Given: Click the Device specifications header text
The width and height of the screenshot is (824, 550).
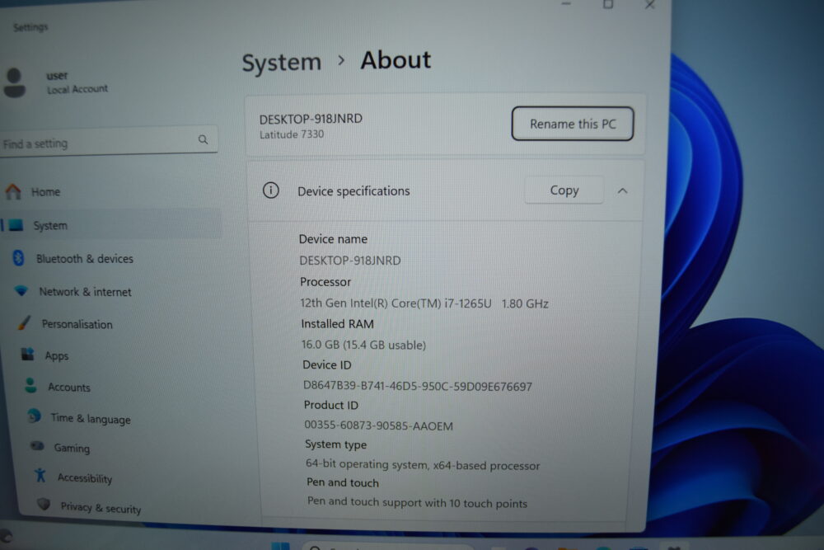Looking at the screenshot, I should (353, 190).
